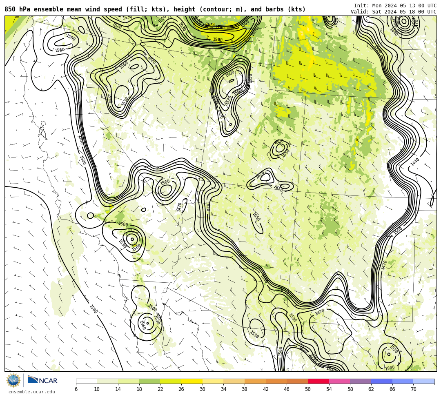
Task: Click colorbar tick label 50
Action: tap(308, 389)
